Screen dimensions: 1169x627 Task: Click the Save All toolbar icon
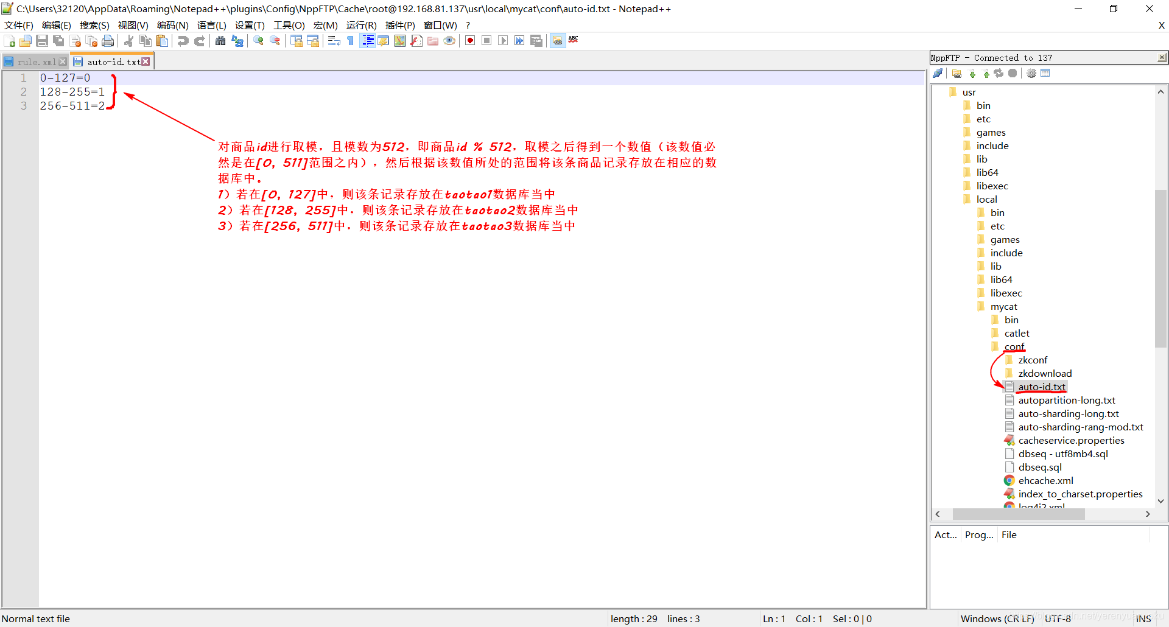pos(58,41)
